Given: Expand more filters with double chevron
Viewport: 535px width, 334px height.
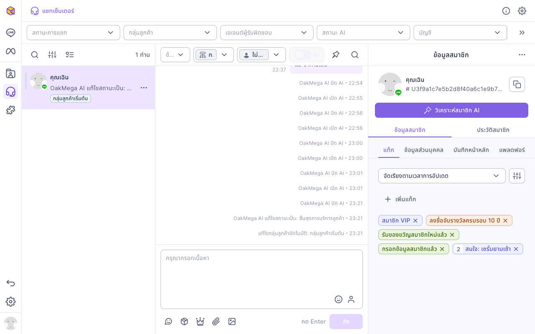Looking at the screenshot, I should 522,33.
